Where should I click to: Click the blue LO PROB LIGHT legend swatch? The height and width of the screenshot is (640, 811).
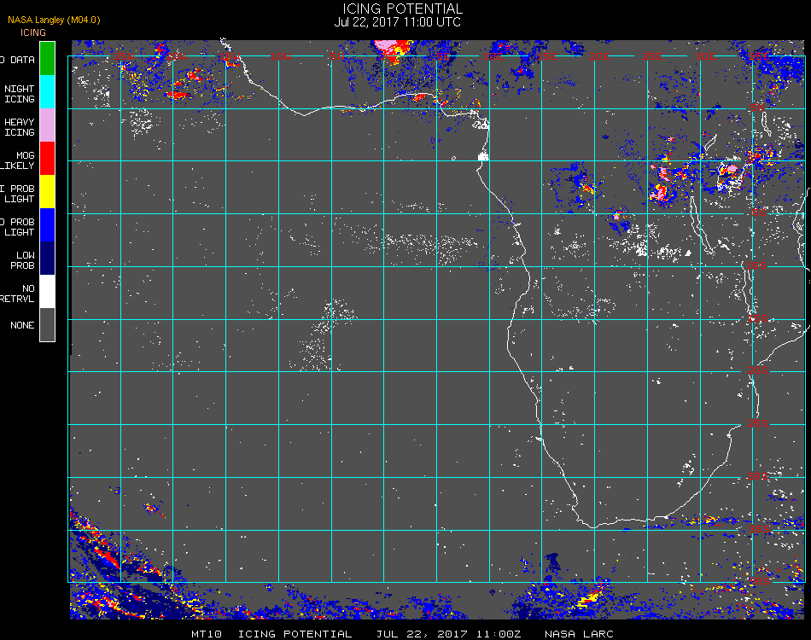pos(47,225)
